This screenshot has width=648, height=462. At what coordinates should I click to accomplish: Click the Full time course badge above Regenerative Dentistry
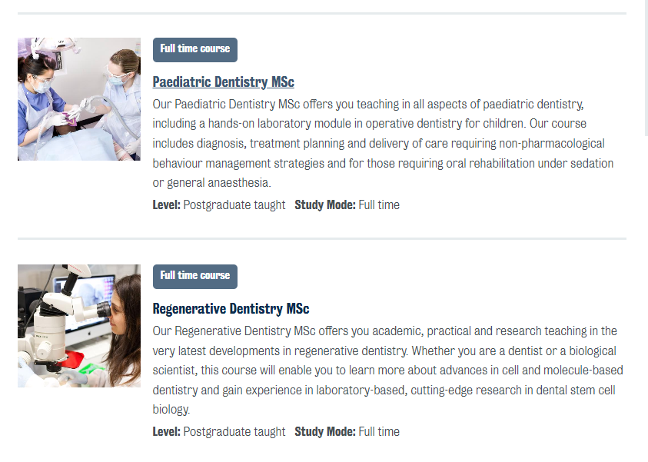pos(195,276)
